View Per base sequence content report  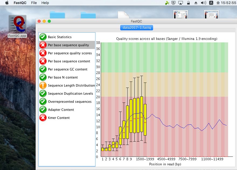pyautogui.click(x=67, y=61)
